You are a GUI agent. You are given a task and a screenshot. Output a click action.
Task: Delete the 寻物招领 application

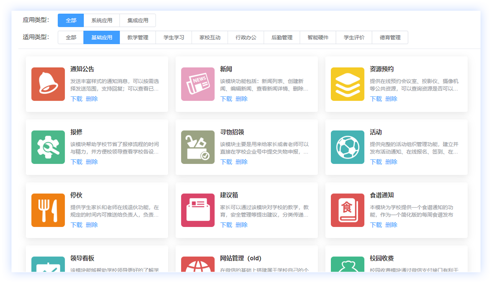point(241,162)
